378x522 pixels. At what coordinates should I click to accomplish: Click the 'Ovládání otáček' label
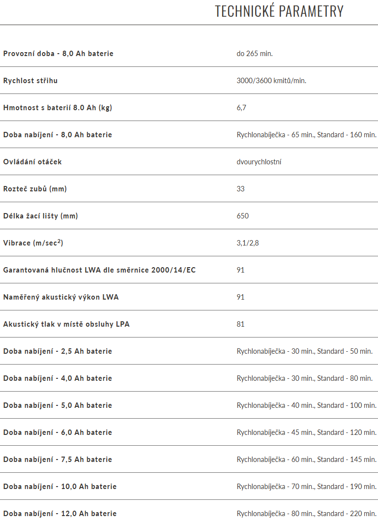[x=32, y=161]
